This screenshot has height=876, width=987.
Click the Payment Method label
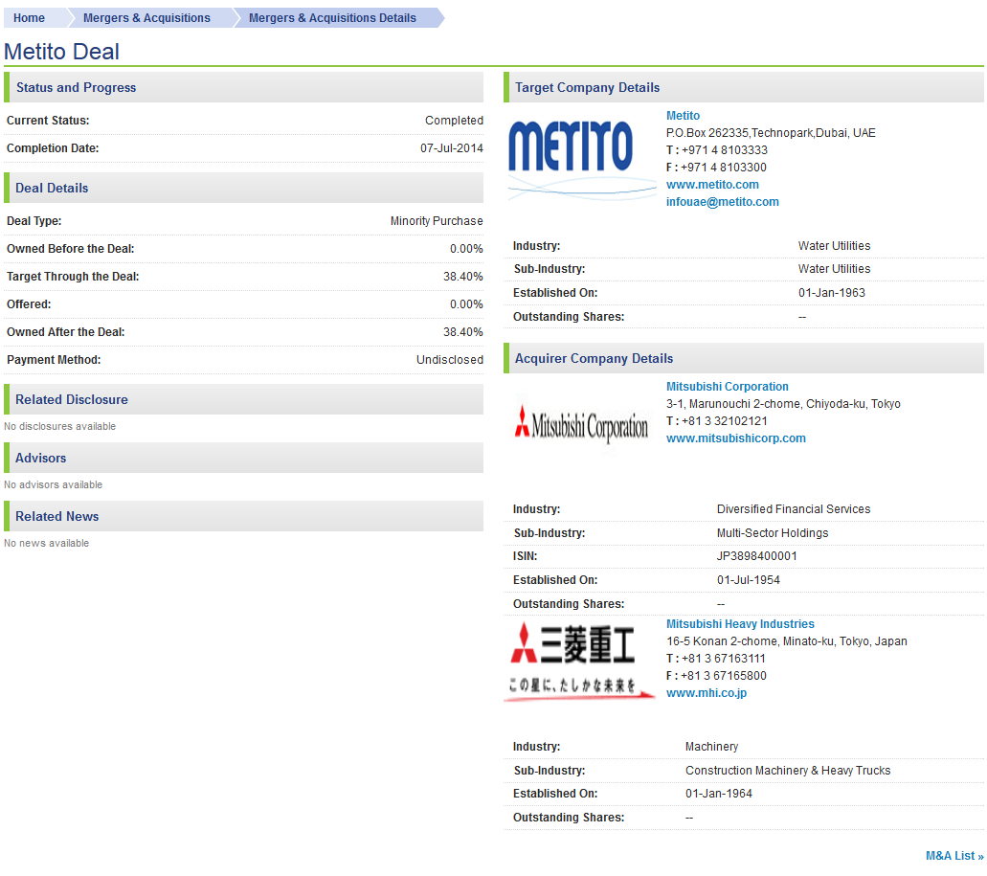54,360
